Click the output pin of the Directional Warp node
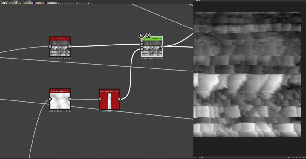The image size is (306, 159). (x=162, y=46)
